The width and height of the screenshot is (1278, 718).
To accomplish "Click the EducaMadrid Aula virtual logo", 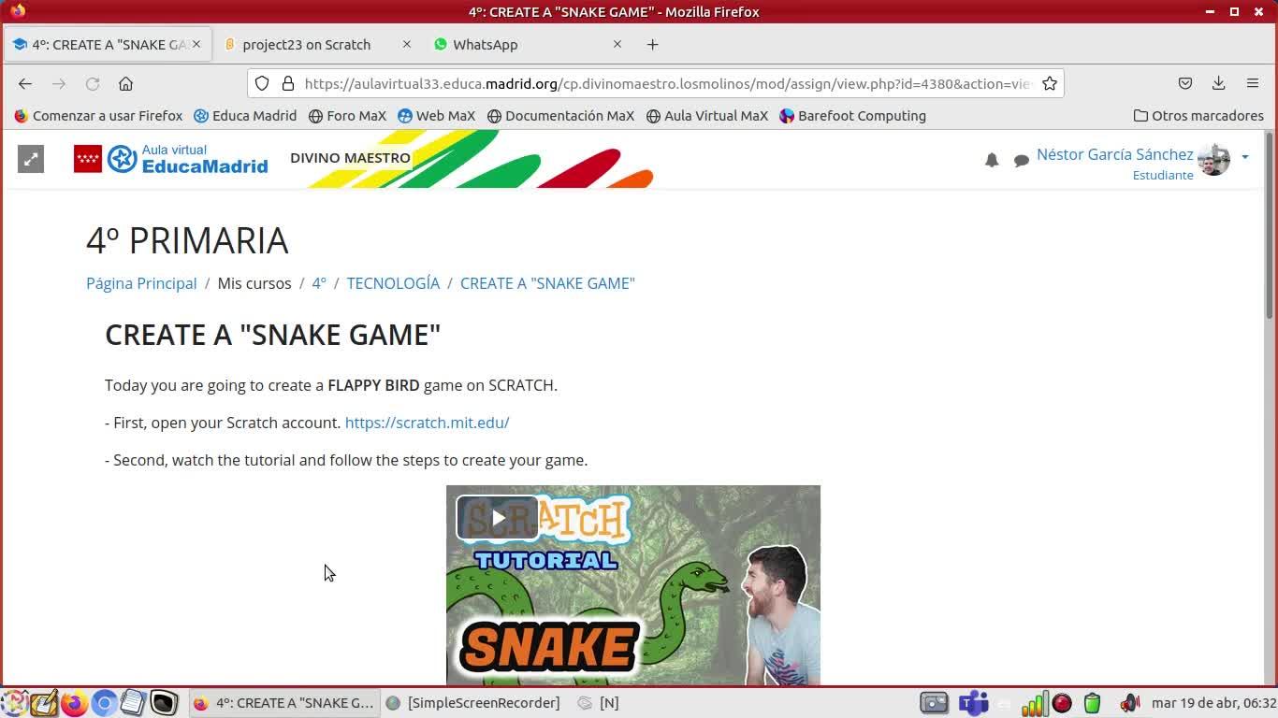I will (171, 159).
